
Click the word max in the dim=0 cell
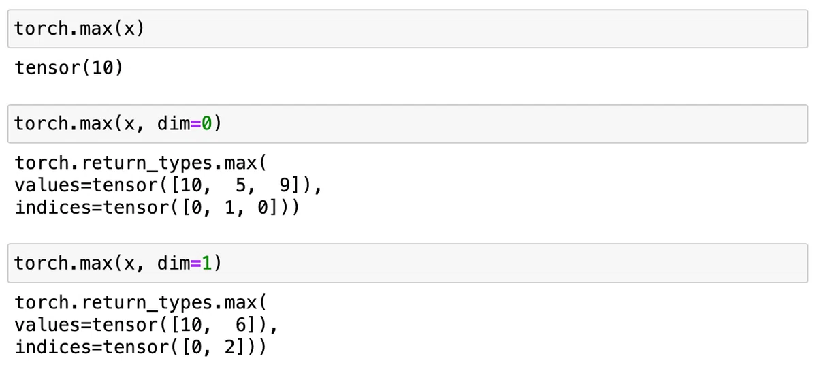pos(95,125)
